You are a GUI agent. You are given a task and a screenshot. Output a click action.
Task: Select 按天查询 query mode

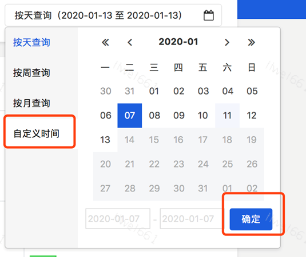click(x=31, y=42)
